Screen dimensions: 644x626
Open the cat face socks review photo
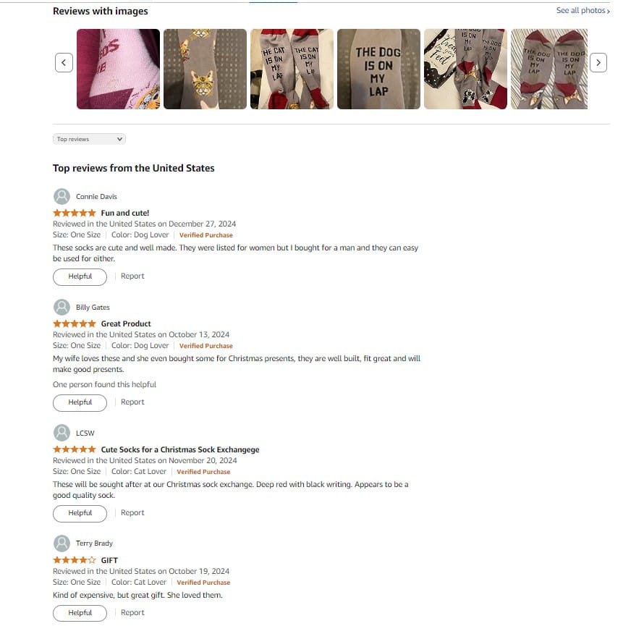[x=205, y=69]
